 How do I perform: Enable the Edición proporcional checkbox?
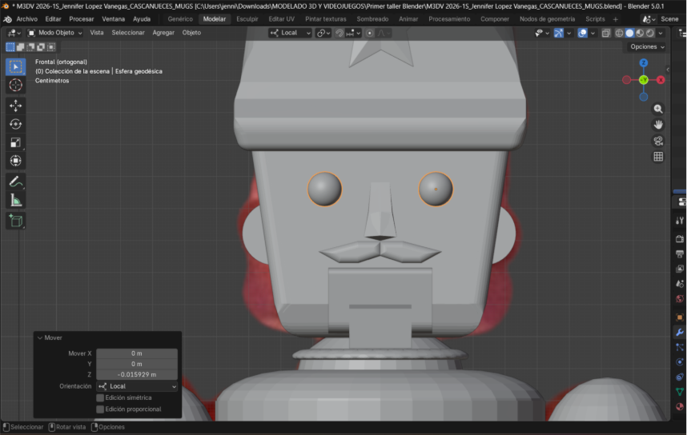(100, 409)
